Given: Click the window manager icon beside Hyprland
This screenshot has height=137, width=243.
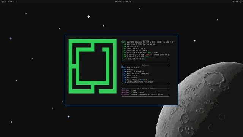Looking at the screenshot, I should click(125, 73).
